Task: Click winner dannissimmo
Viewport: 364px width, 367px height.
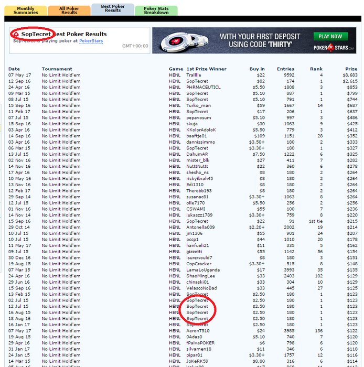Action: click(200, 142)
